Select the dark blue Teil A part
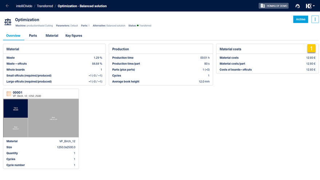 (x=16, y=109)
